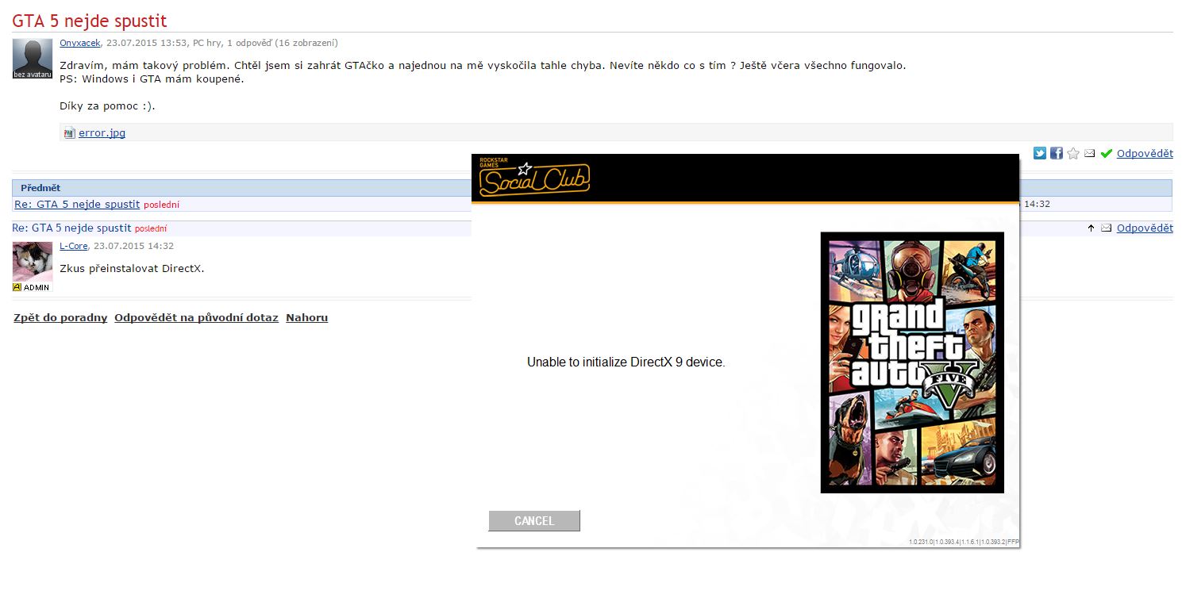Open L-Core's user profile link
Screen dimensions: 1182x602
(74, 246)
